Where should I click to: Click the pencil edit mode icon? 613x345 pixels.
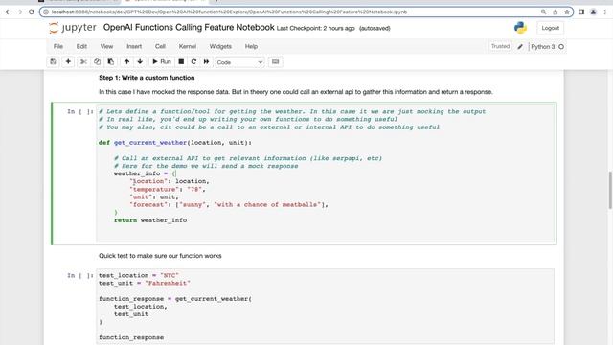520,47
